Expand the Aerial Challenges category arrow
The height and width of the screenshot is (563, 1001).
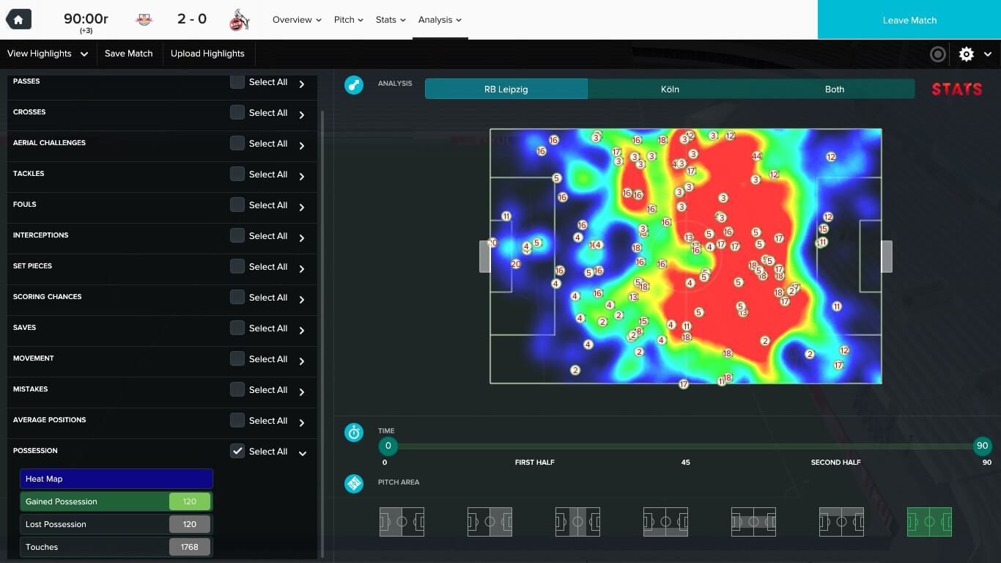tap(302, 146)
